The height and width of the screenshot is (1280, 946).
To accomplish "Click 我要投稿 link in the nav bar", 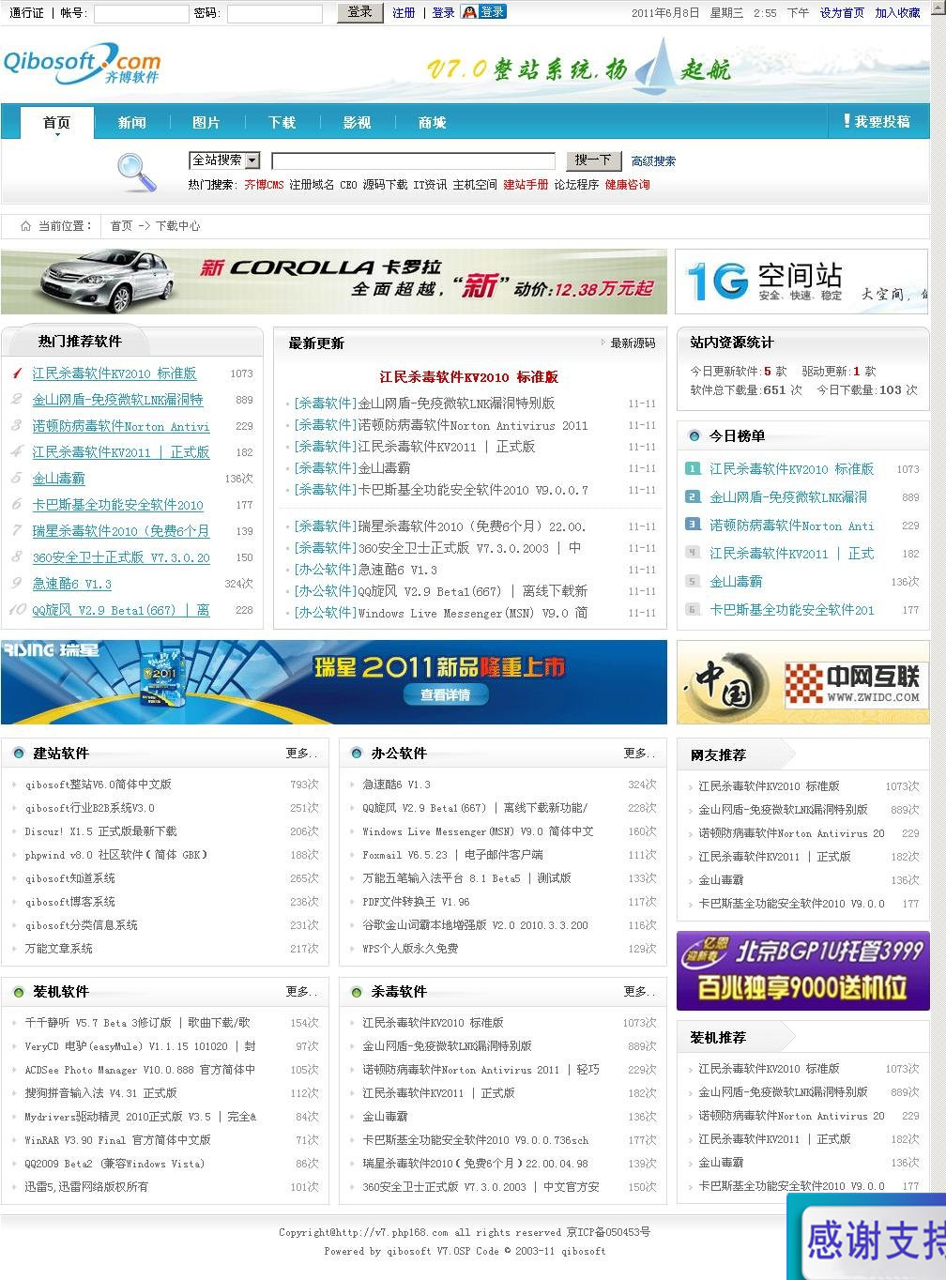I will [x=882, y=122].
